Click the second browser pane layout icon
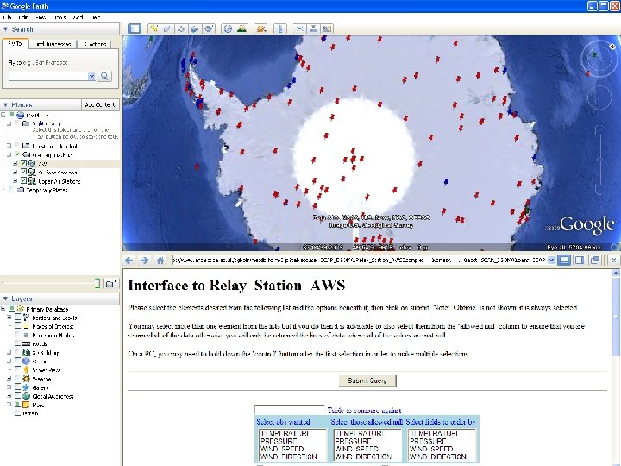This screenshot has width=621, height=466. click(580, 261)
